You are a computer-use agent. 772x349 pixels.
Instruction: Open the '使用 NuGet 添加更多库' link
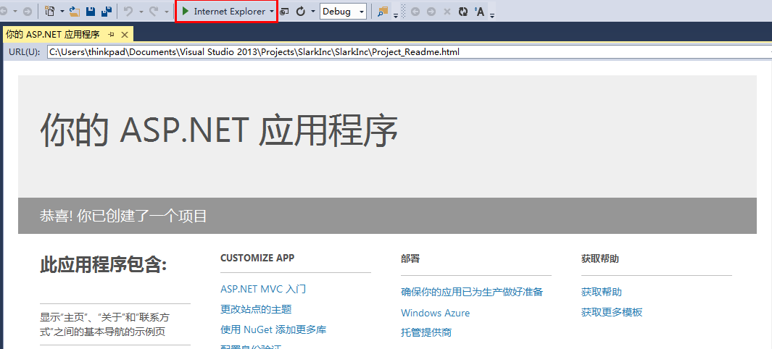(273, 329)
